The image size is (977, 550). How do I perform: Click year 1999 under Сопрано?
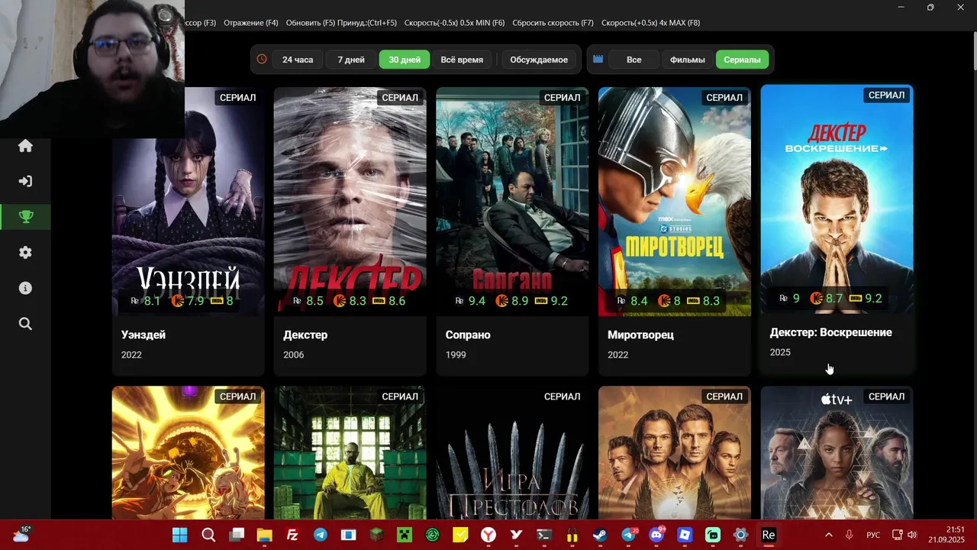[456, 354]
